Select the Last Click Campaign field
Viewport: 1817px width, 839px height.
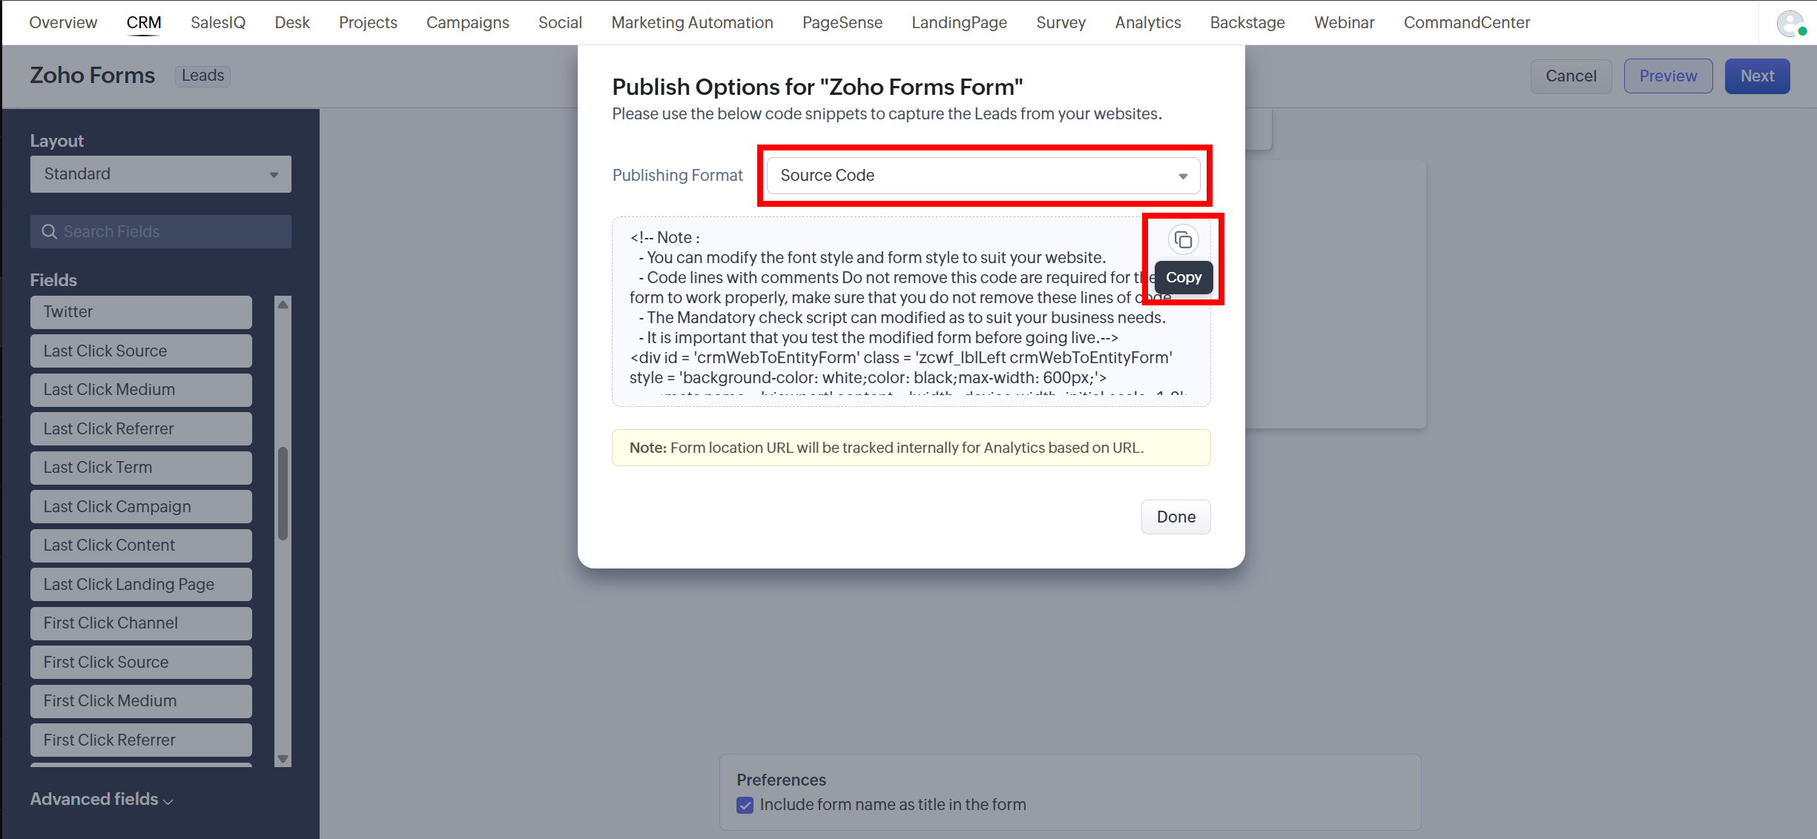(141, 507)
